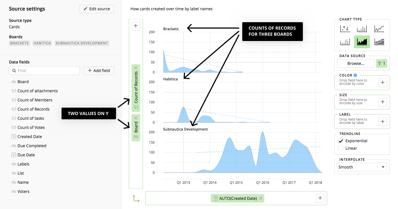Click the Habitica chart heading

pos(170,79)
